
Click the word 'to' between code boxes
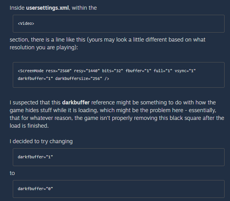click(x=12, y=173)
